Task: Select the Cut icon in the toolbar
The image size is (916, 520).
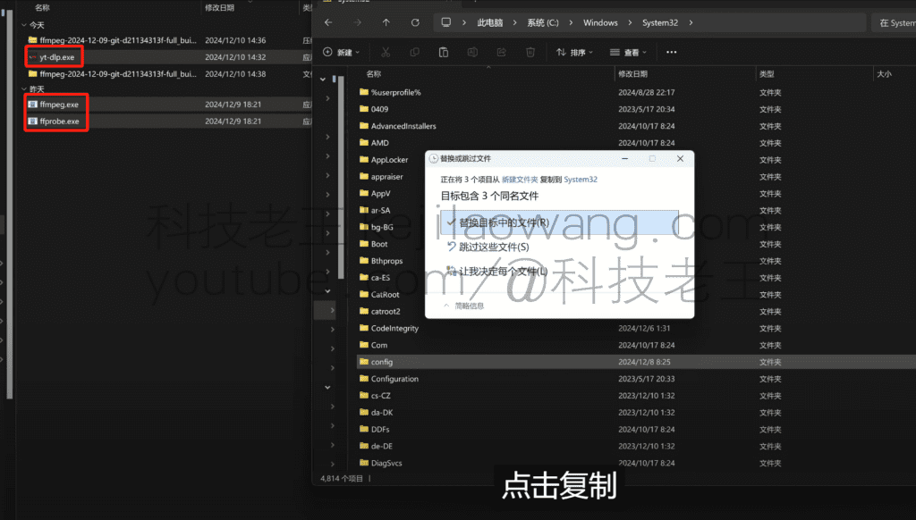Action: (x=386, y=52)
